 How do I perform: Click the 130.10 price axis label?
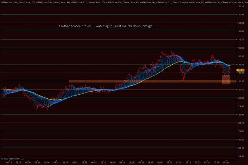pos(240,90)
